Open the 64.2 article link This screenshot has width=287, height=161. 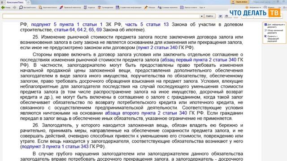coord(82,30)
